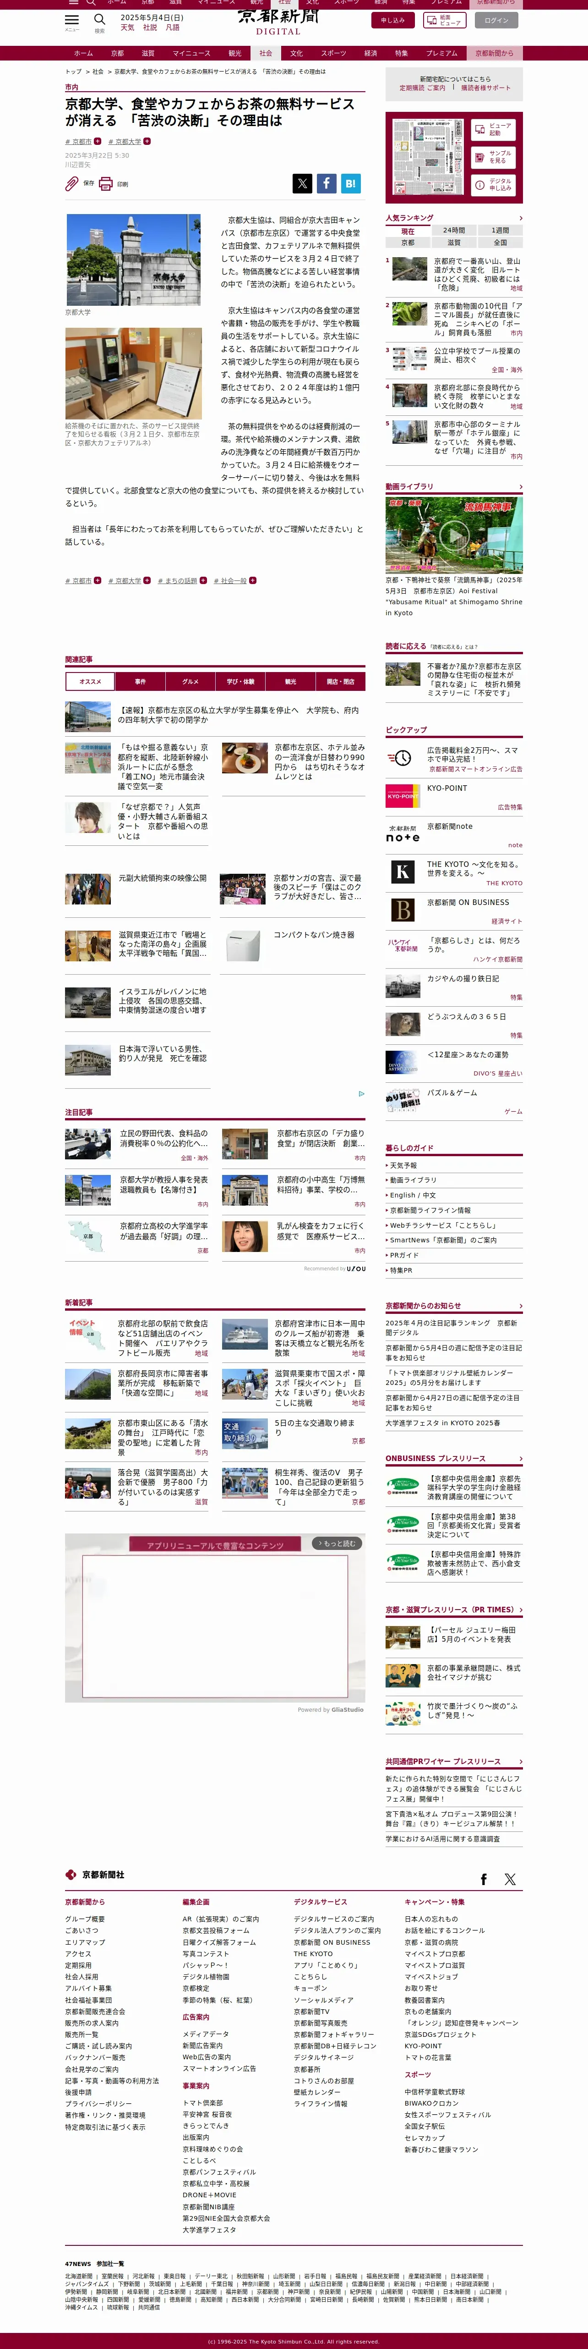Share the article on X
The width and height of the screenshot is (588, 2349).
(302, 183)
